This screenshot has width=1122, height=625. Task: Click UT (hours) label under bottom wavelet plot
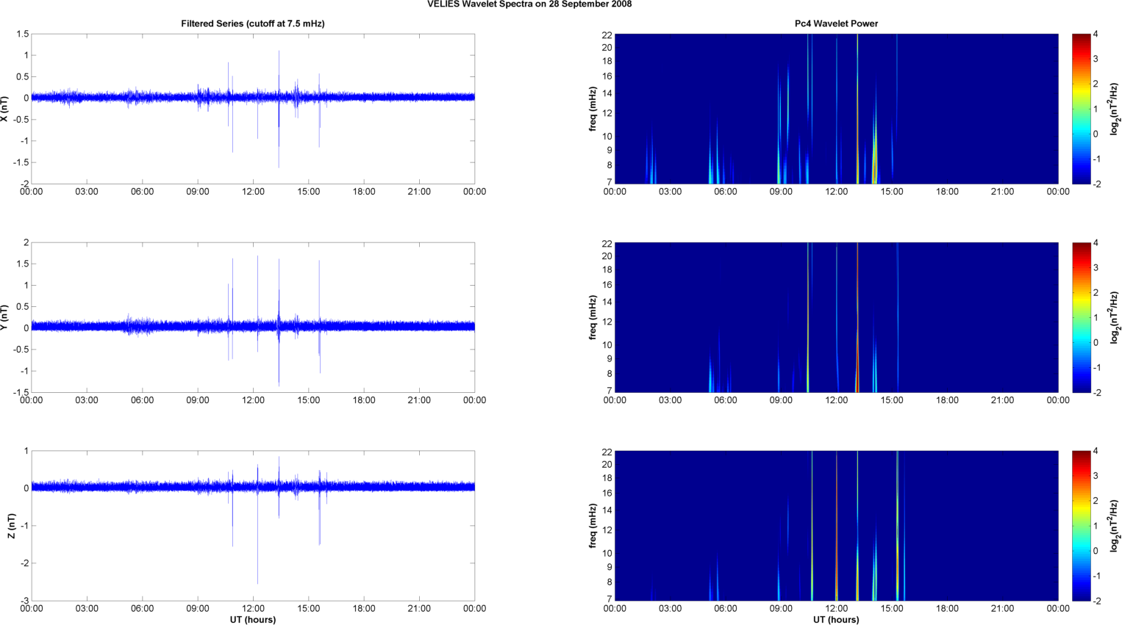coord(836,619)
